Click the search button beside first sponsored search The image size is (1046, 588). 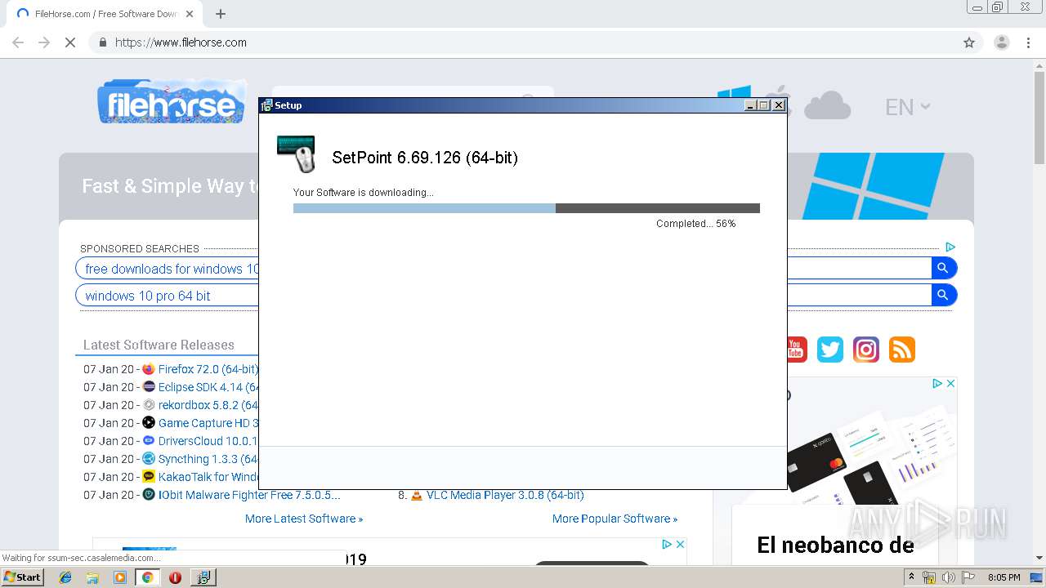[x=943, y=268]
